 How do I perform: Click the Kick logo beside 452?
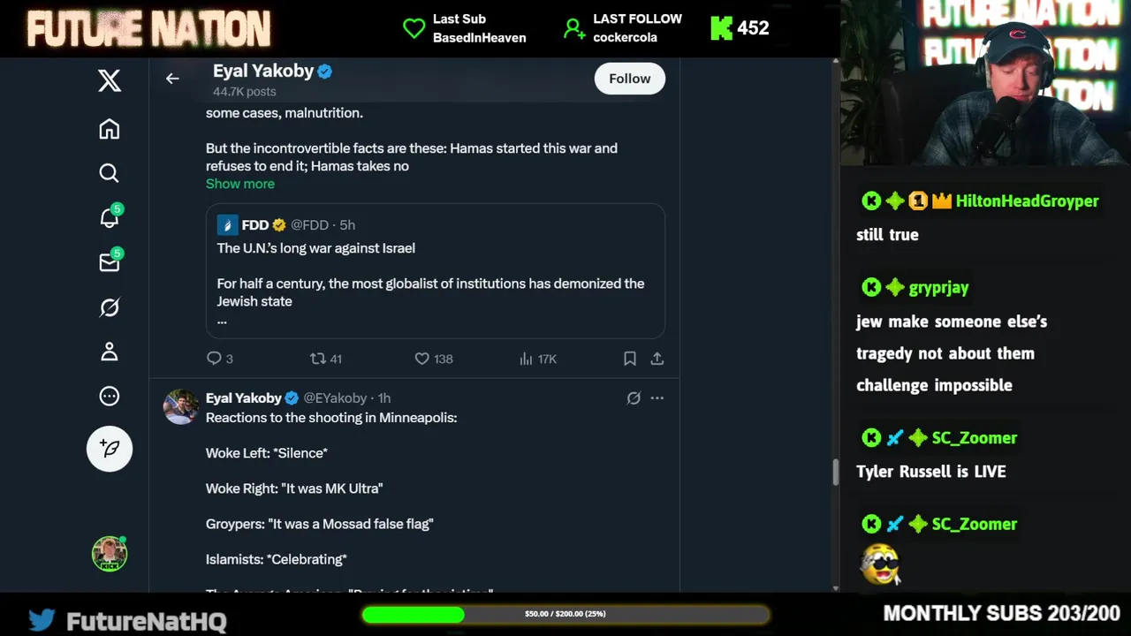[722, 28]
